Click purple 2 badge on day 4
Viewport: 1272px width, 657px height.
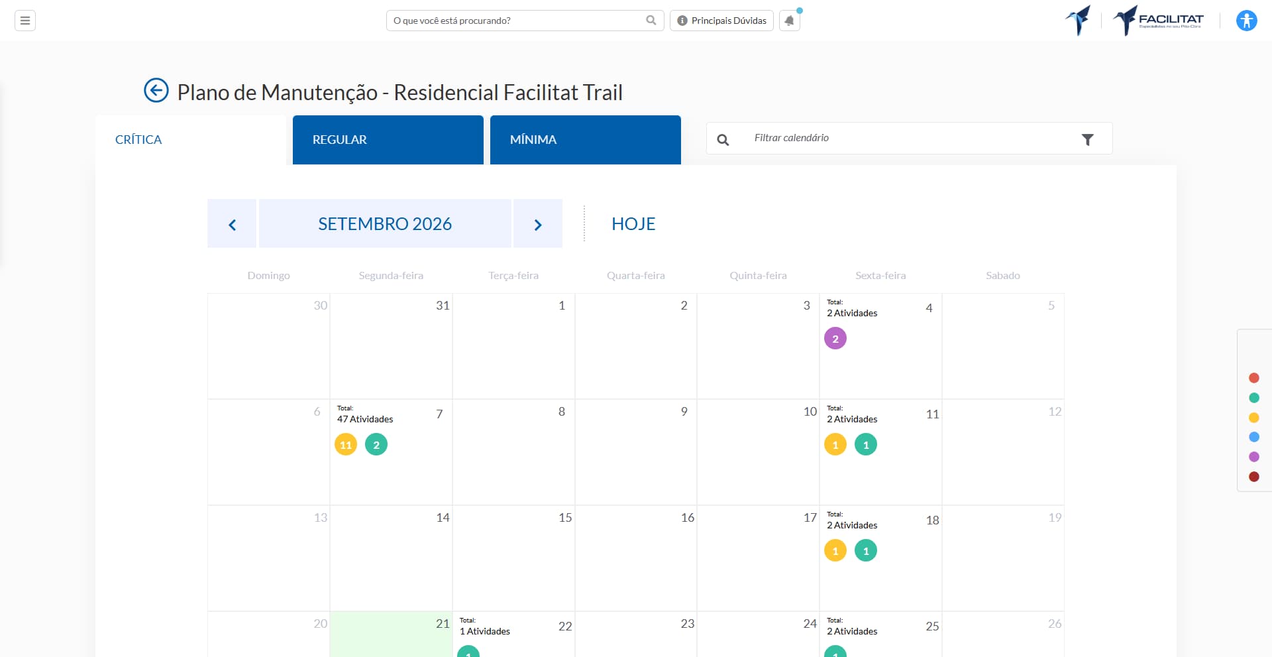click(835, 339)
